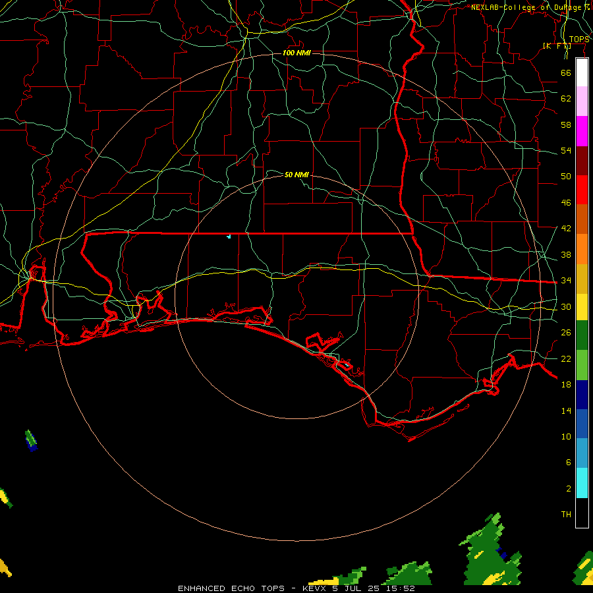
Task: Click the light pink legend color band
Action: pos(582,101)
